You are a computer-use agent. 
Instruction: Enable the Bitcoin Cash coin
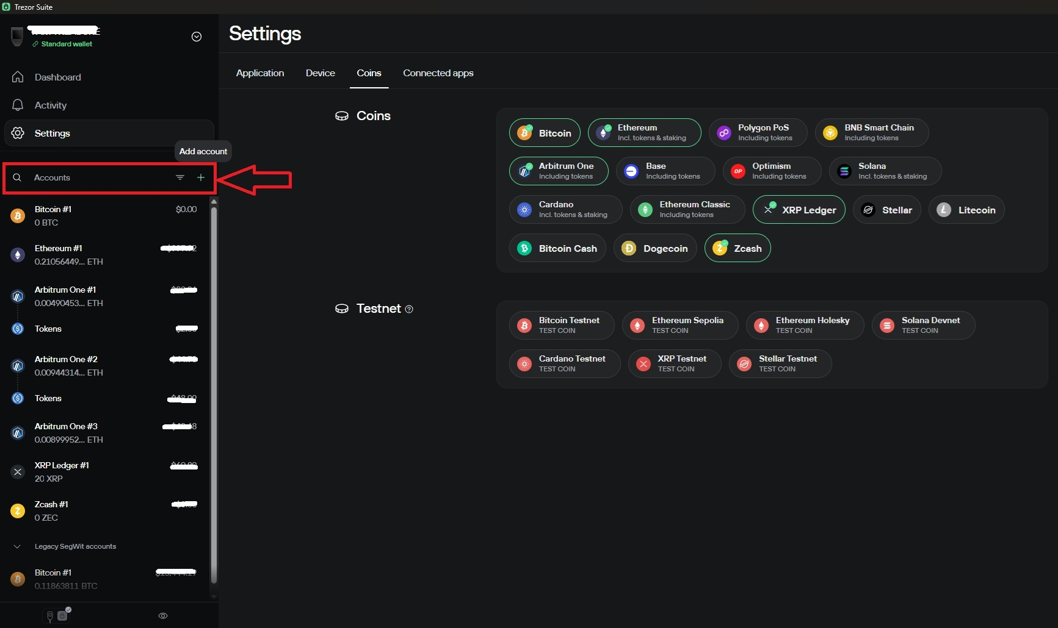click(x=557, y=248)
